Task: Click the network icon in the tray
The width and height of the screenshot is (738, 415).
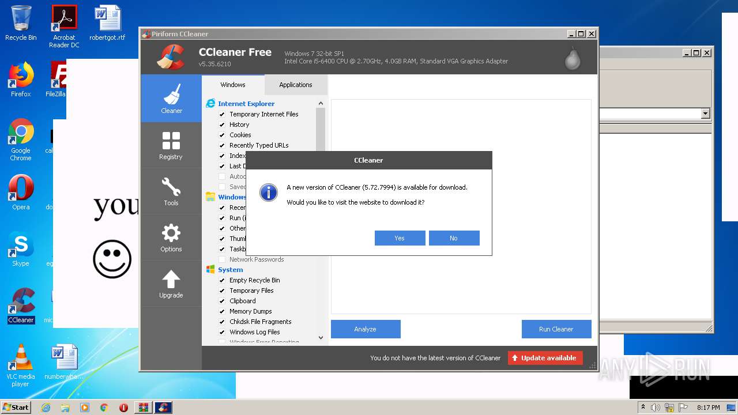Action: pos(669,408)
